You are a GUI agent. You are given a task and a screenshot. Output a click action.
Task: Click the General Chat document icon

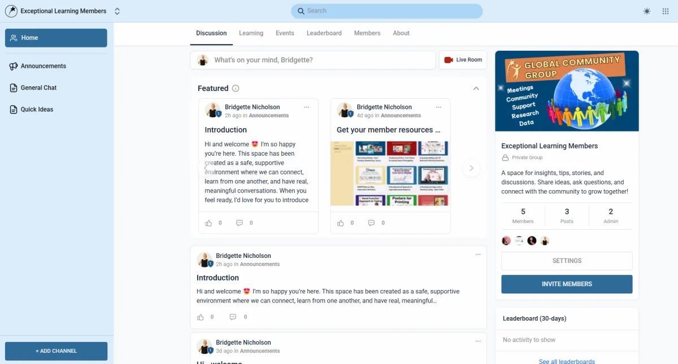[x=14, y=88]
